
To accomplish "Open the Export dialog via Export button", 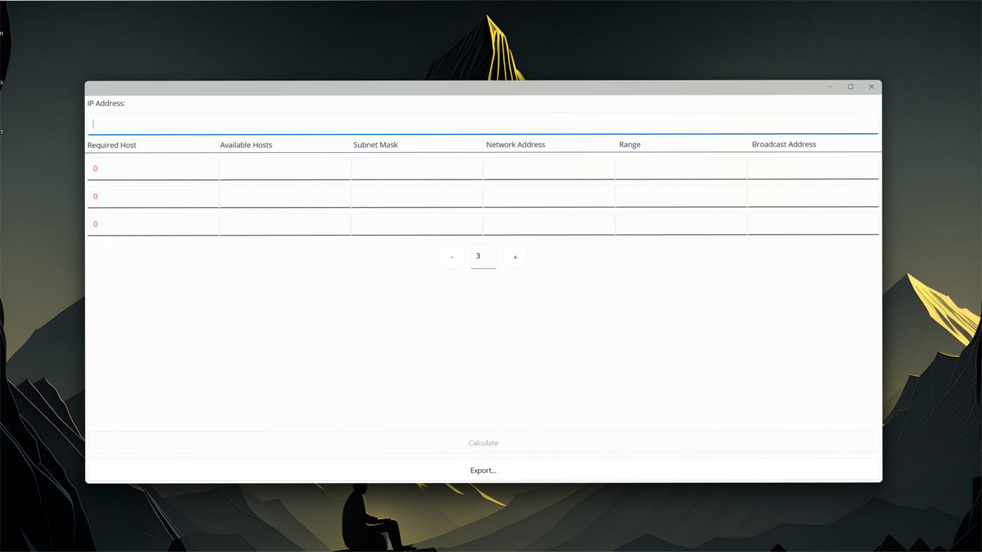I will click(483, 470).
